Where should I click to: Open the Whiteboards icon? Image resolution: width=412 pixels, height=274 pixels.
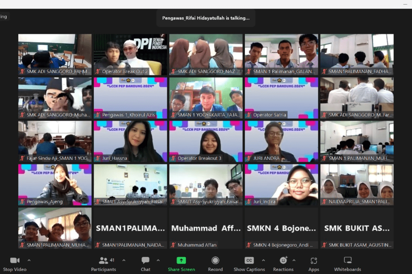[347, 260]
